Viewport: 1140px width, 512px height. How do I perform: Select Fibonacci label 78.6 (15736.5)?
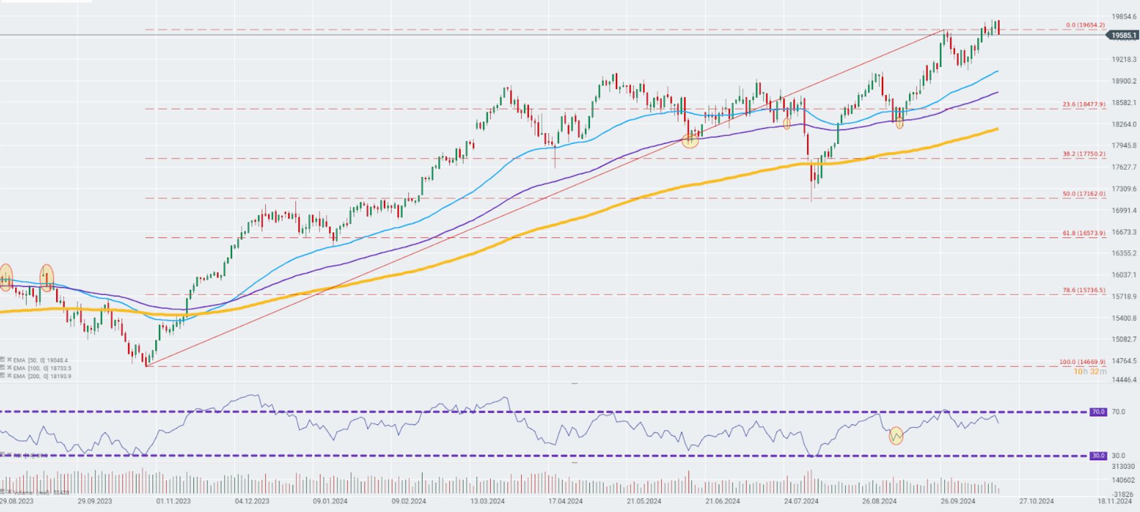click(x=1084, y=291)
